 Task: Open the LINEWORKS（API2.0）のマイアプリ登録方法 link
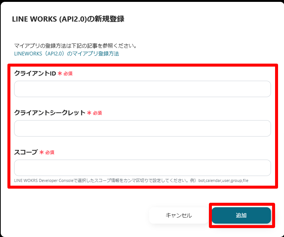coord(67,54)
